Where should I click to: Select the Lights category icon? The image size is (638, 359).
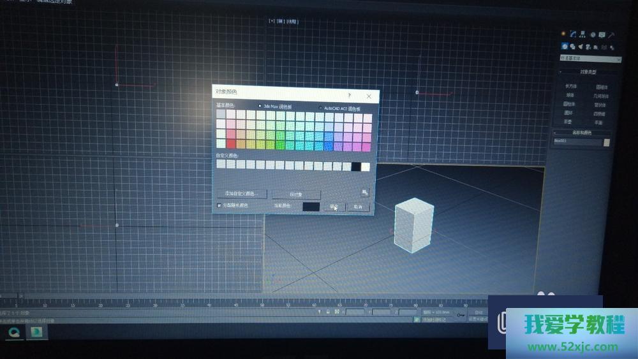pyautogui.click(x=581, y=47)
